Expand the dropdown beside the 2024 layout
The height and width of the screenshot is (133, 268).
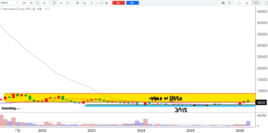[262, 3]
